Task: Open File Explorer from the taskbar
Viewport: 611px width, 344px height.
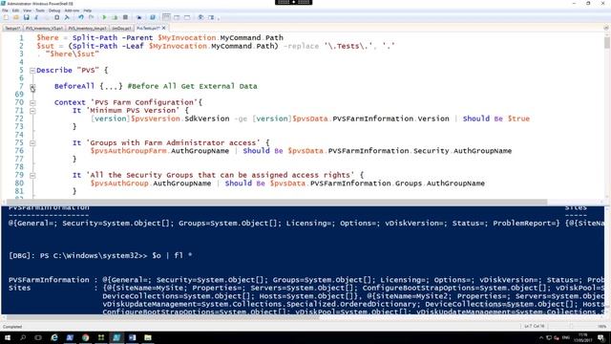Action: click(x=148, y=337)
